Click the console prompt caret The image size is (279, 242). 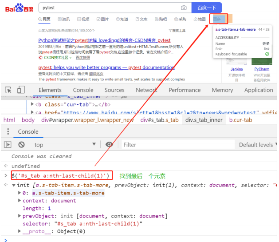[x=5, y=240]
